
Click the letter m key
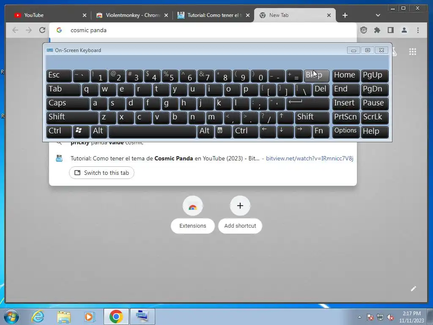coord(214,118)
